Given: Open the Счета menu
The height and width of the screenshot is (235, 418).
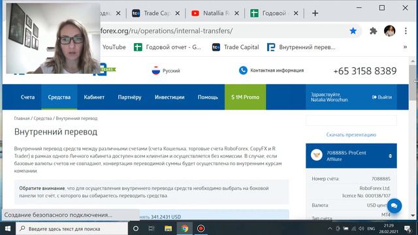Looking at the screenshot, I should click(x=27, y=97).
